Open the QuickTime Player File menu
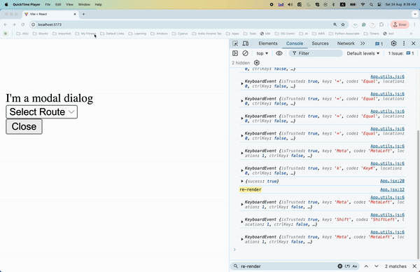The height and width of the screenshot is (272, 420). point(48,5)
